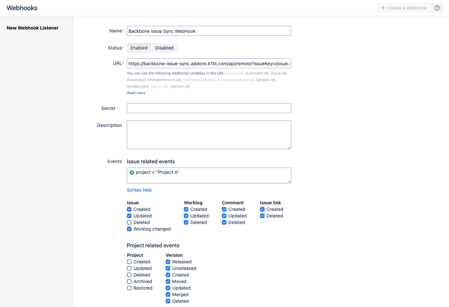Open the Read more link

136,93
